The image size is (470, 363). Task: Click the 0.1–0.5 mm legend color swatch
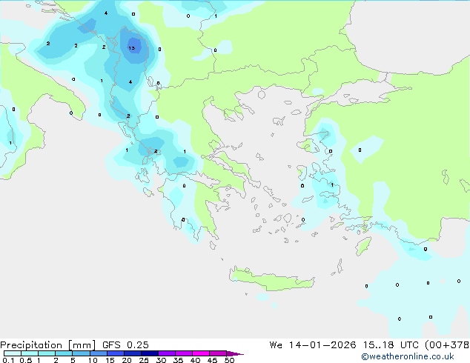(x=13, y=353)
